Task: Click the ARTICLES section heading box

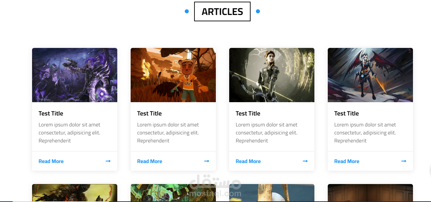Action: click(222, 12)
